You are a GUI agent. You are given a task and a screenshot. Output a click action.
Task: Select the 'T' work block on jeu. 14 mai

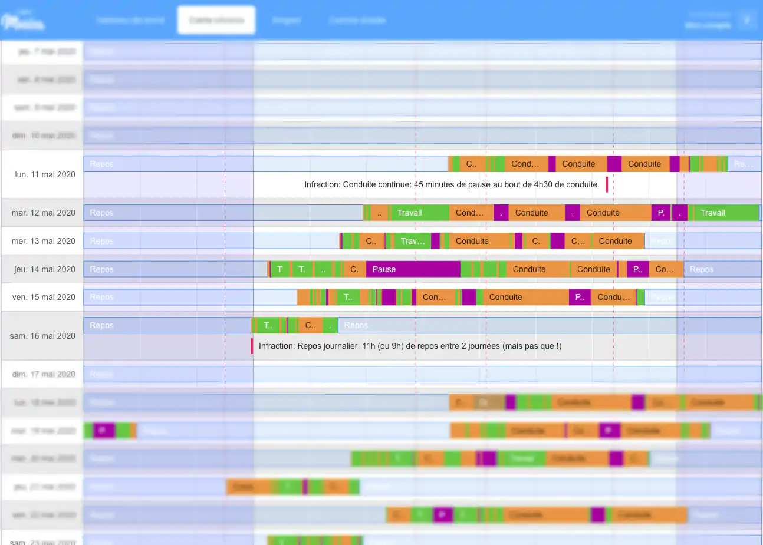[x=280, y=269]
